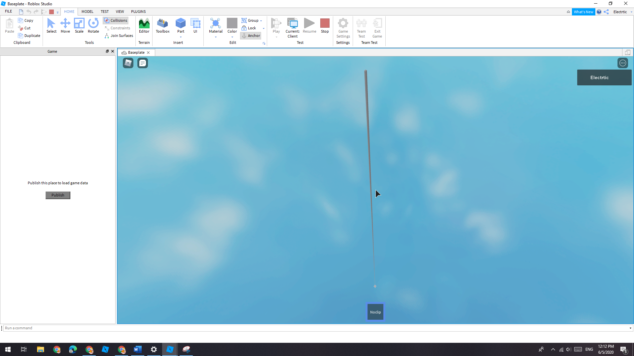The height and width of the screenshot is (356, 634).
Task: Click the Publish button
Action: click(x=58, y=195)
